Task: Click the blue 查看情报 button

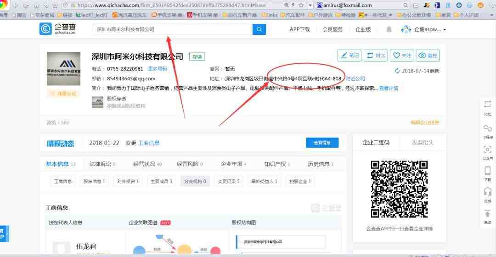Action: (322, 143)
